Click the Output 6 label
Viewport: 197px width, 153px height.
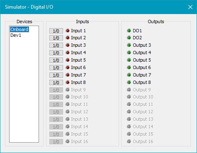pyautogui.click(x=142, y=67)
